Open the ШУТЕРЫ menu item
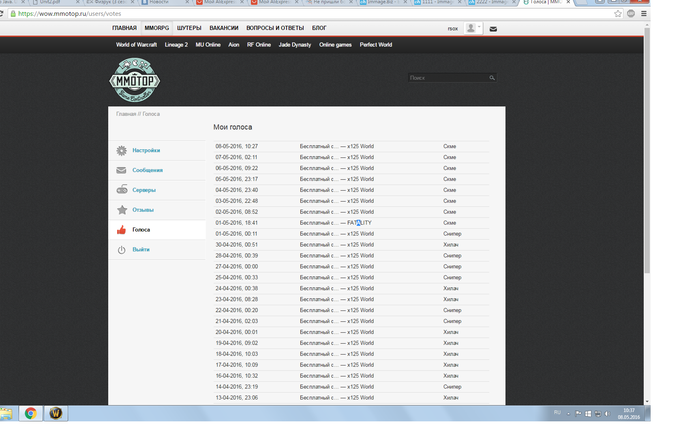This screenshot has height=425, width=681. point(189,28)
